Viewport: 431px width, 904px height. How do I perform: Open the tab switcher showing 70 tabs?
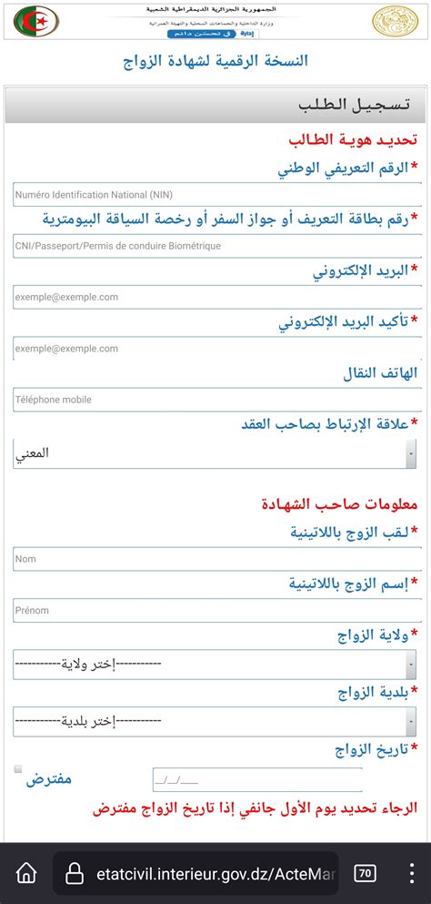[364, 873]
